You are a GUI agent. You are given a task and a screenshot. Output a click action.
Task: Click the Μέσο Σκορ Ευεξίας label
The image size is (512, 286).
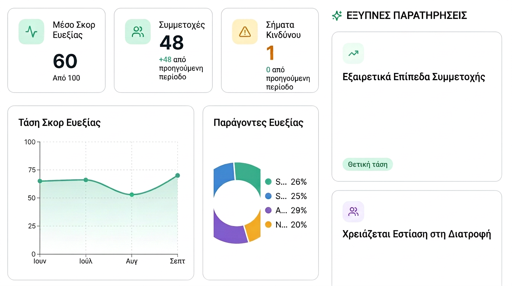[74, 30]
